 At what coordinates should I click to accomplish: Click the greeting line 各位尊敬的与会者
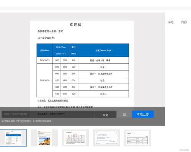[51, 31]
